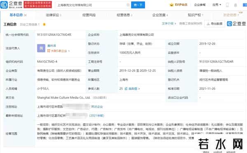Screen dimensions: 247x153
Task: Click the red banner beside the logo
Action: pyautogui.click(x=38, y=5)
